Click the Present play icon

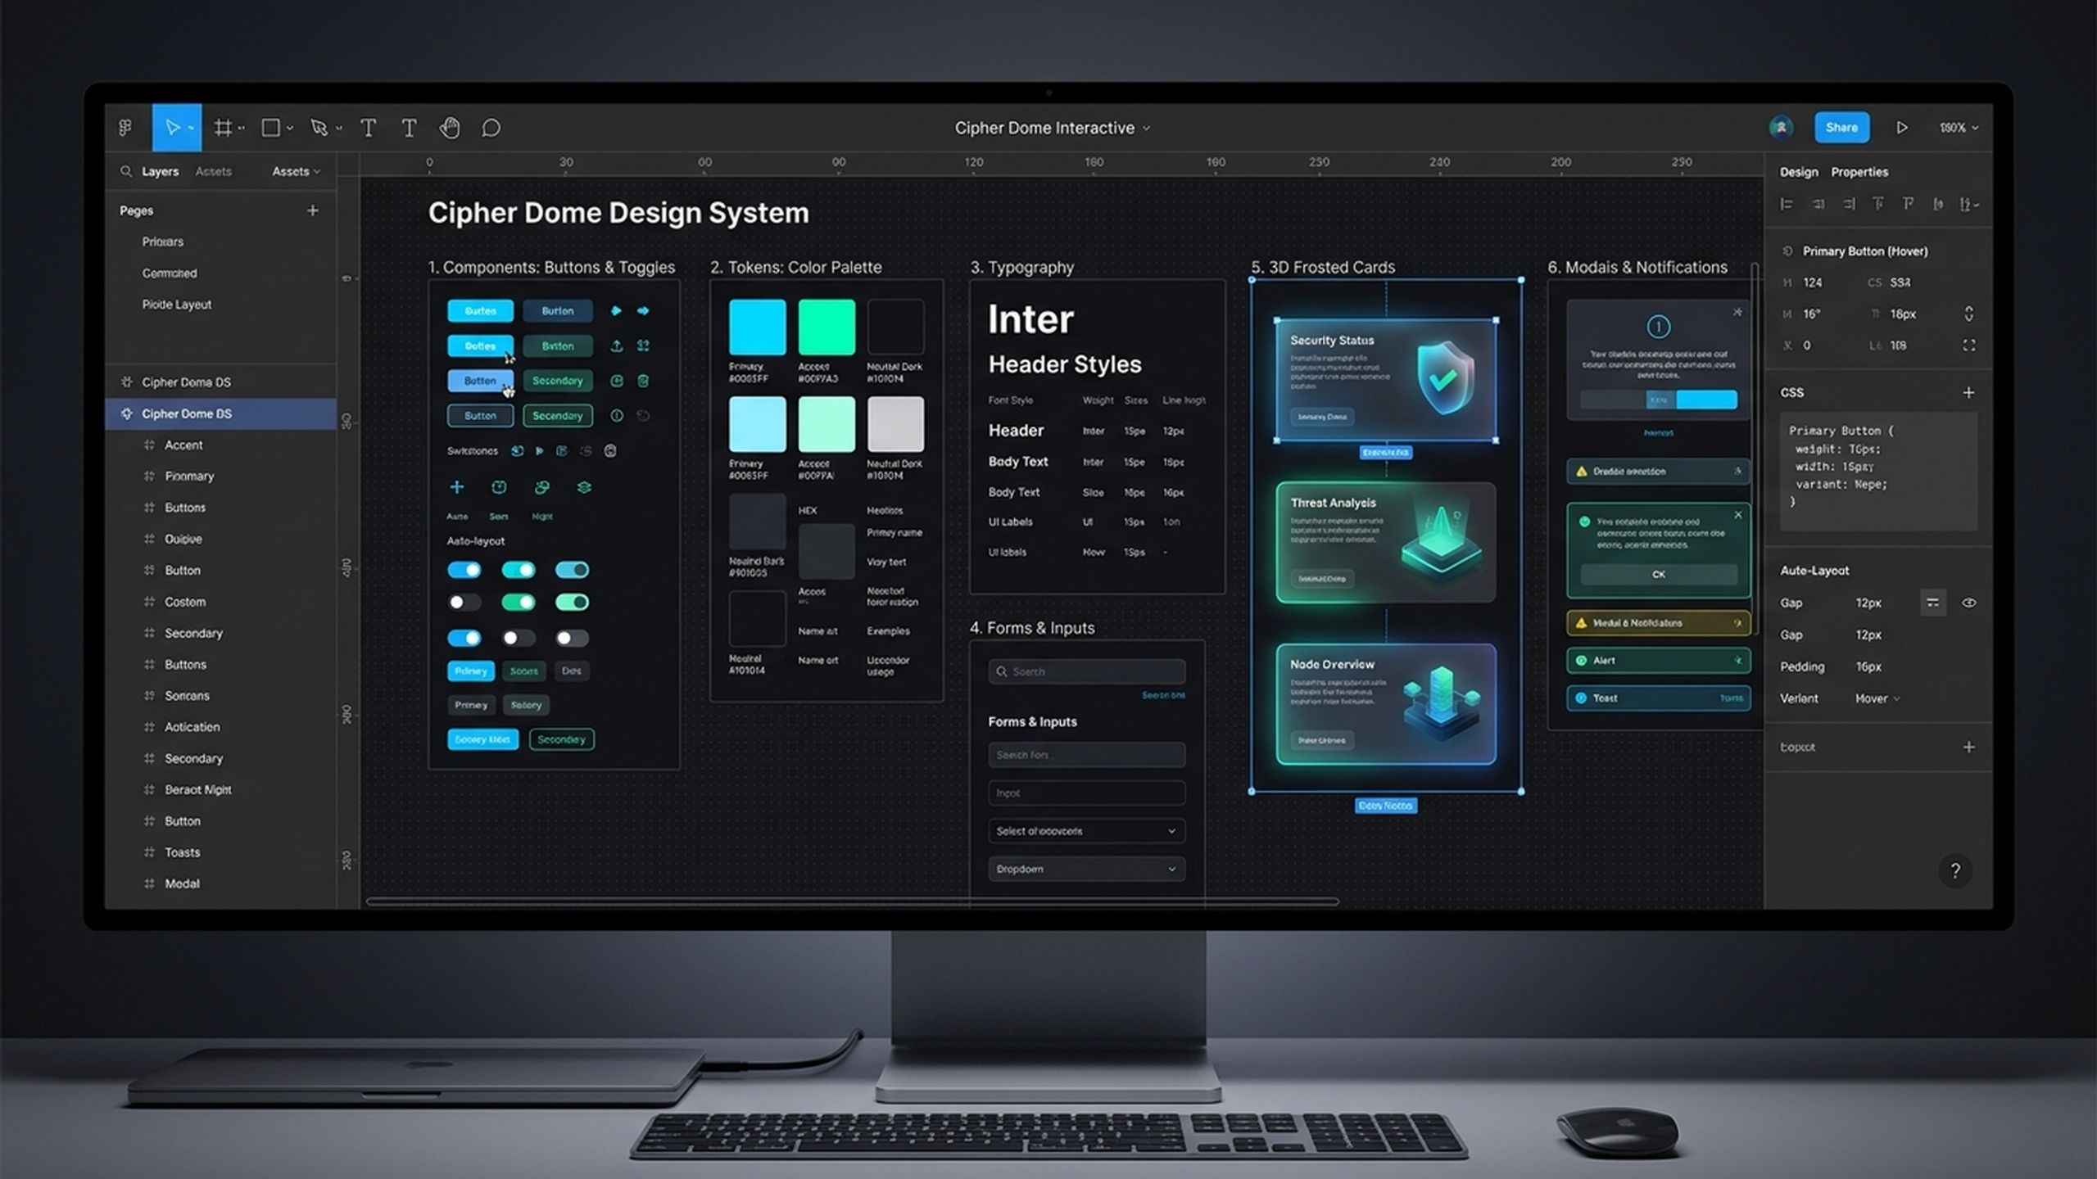(1902, 128)
